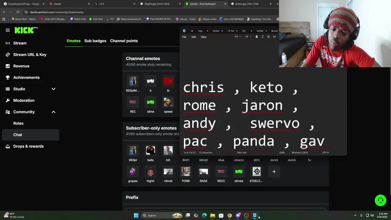Image resolution: width=391 pixels, height=220 pixels.
Task: Open File Explorer from taskbar
Action: click(213, 215)
